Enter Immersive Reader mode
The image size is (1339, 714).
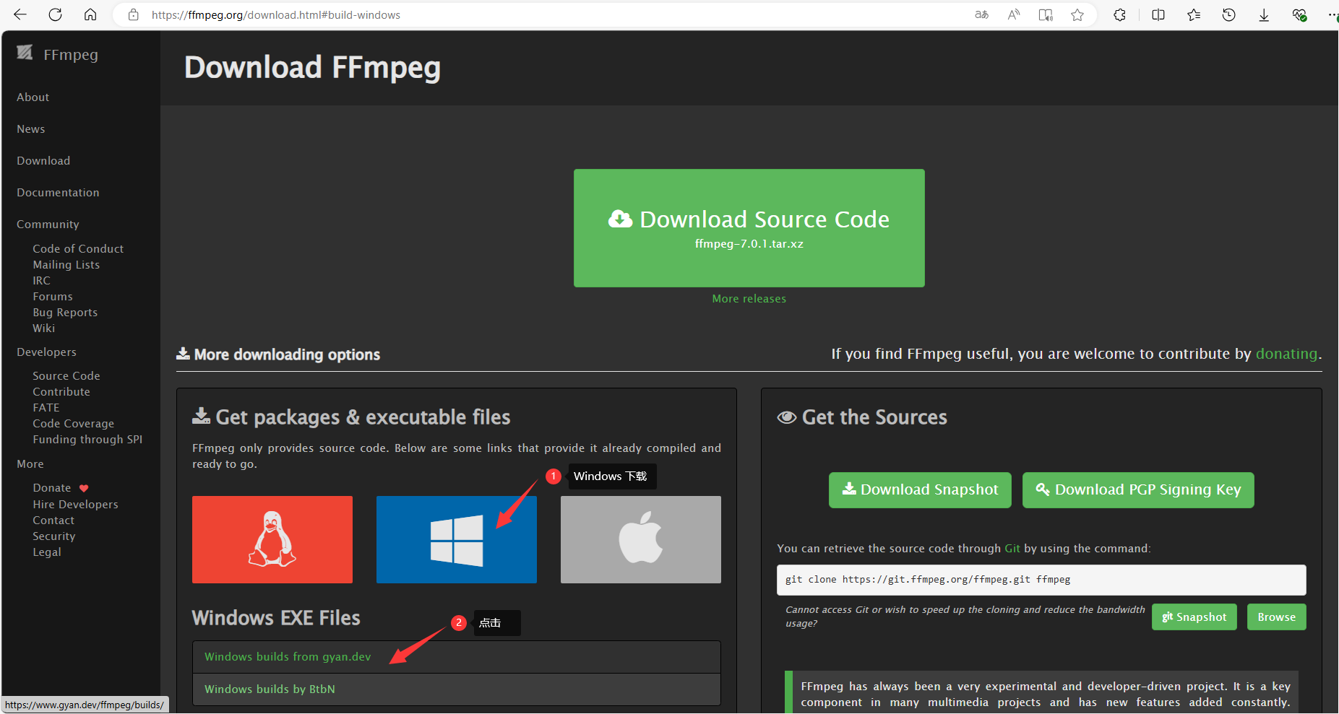(1046, 14)
